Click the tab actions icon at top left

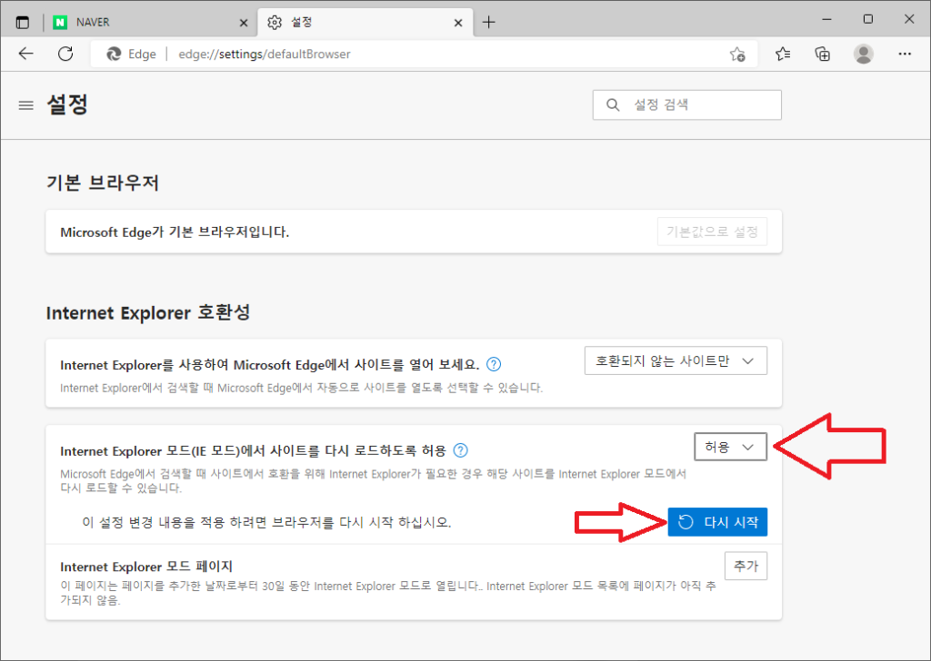click(x=22, y=20)
